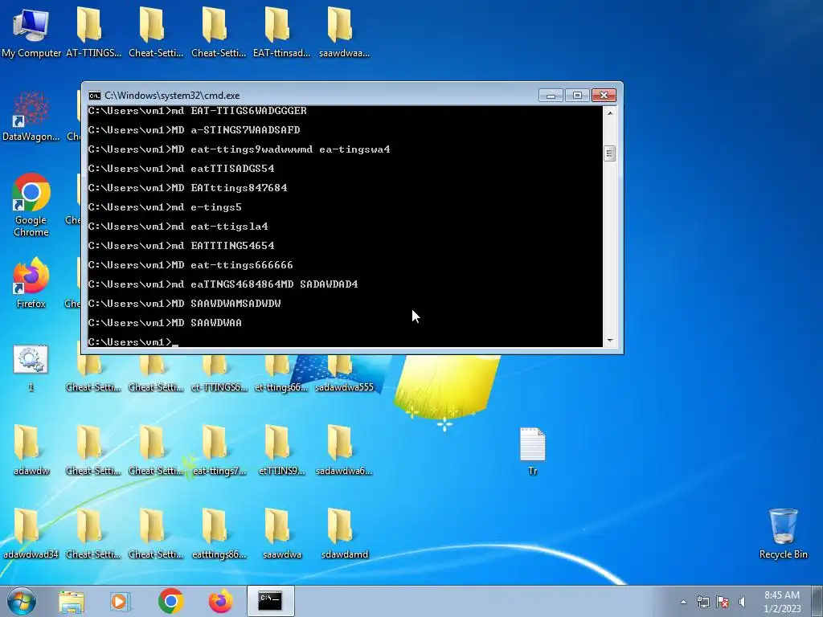The width and height of the screenshot is (823, 617).
Task: Select the ct-TTINGS6... folder
Action: click(219, 373)
